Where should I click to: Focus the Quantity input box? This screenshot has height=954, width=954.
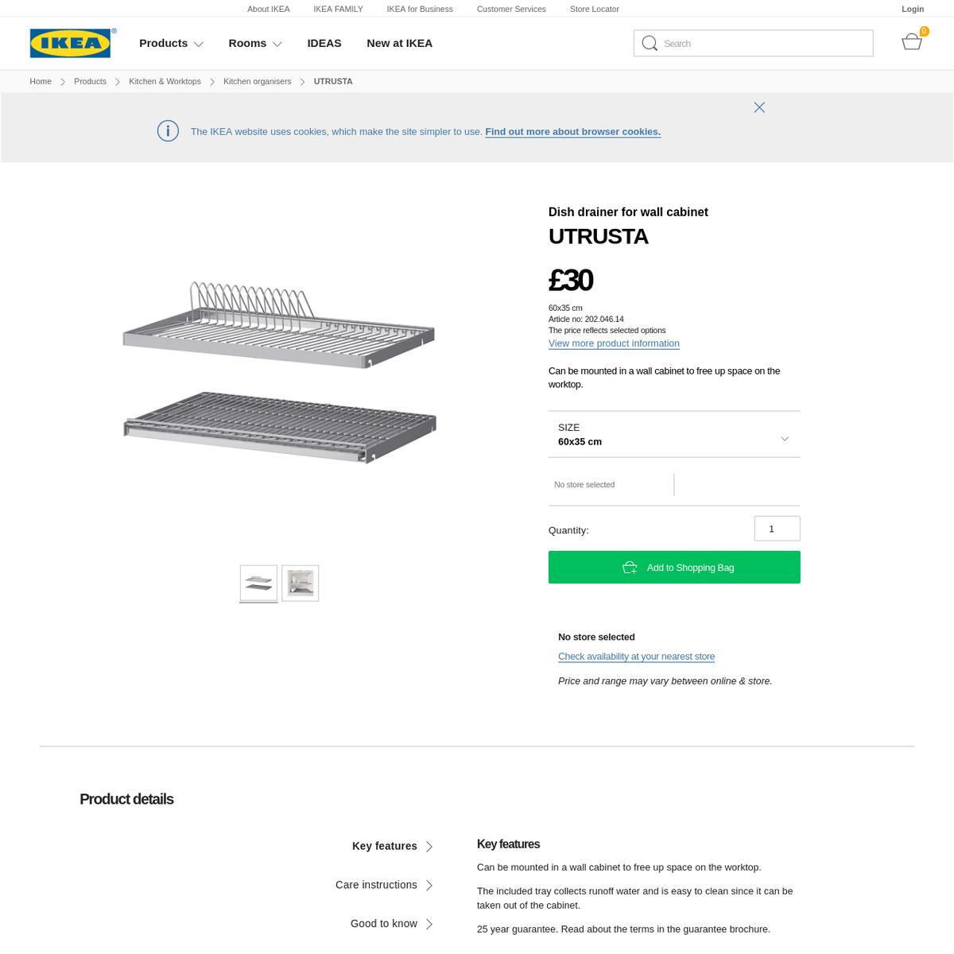tap(777, 529)
